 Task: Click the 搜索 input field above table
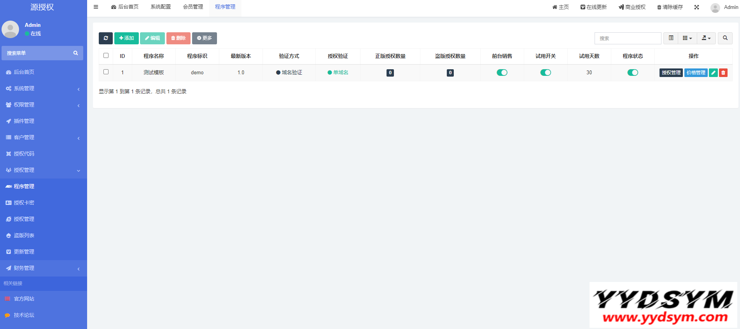[x=628, y=38]
